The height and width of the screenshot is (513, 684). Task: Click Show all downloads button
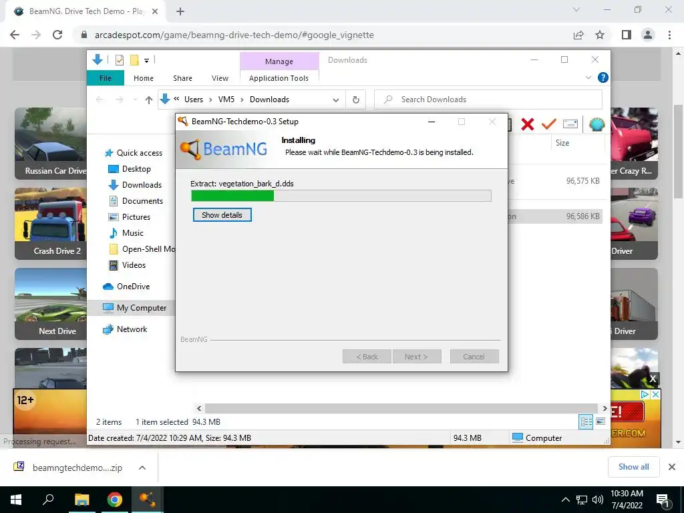[633, 467]
